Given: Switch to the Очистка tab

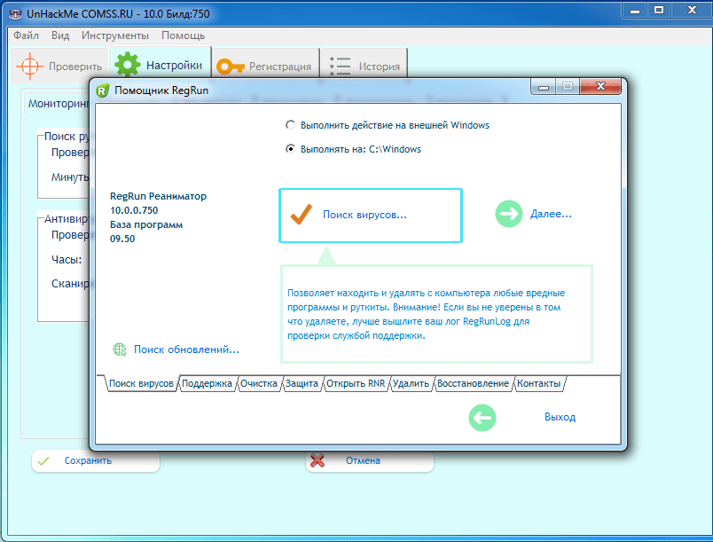Looking at the screenshot, I should tap(259, 383).
